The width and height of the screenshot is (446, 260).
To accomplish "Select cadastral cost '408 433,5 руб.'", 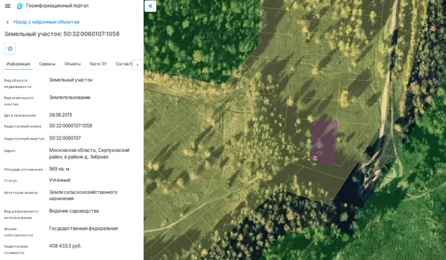I will pyautogui.click(x=65, y=246).
